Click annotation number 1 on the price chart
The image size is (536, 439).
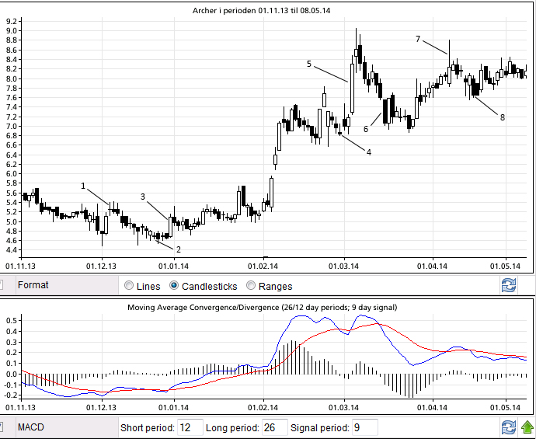click(x=83, y=186)
